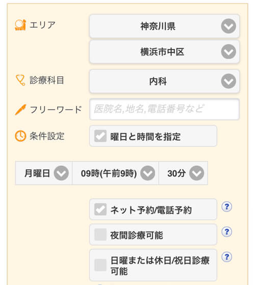Image resolution: width=255 pixels, height=285 pixels.
Task: Click the area map icon beside エリア
Action: (20, 25)
